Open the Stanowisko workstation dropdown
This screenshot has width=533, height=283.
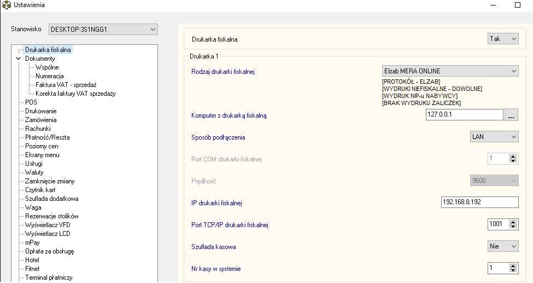[x=103, y=29]
